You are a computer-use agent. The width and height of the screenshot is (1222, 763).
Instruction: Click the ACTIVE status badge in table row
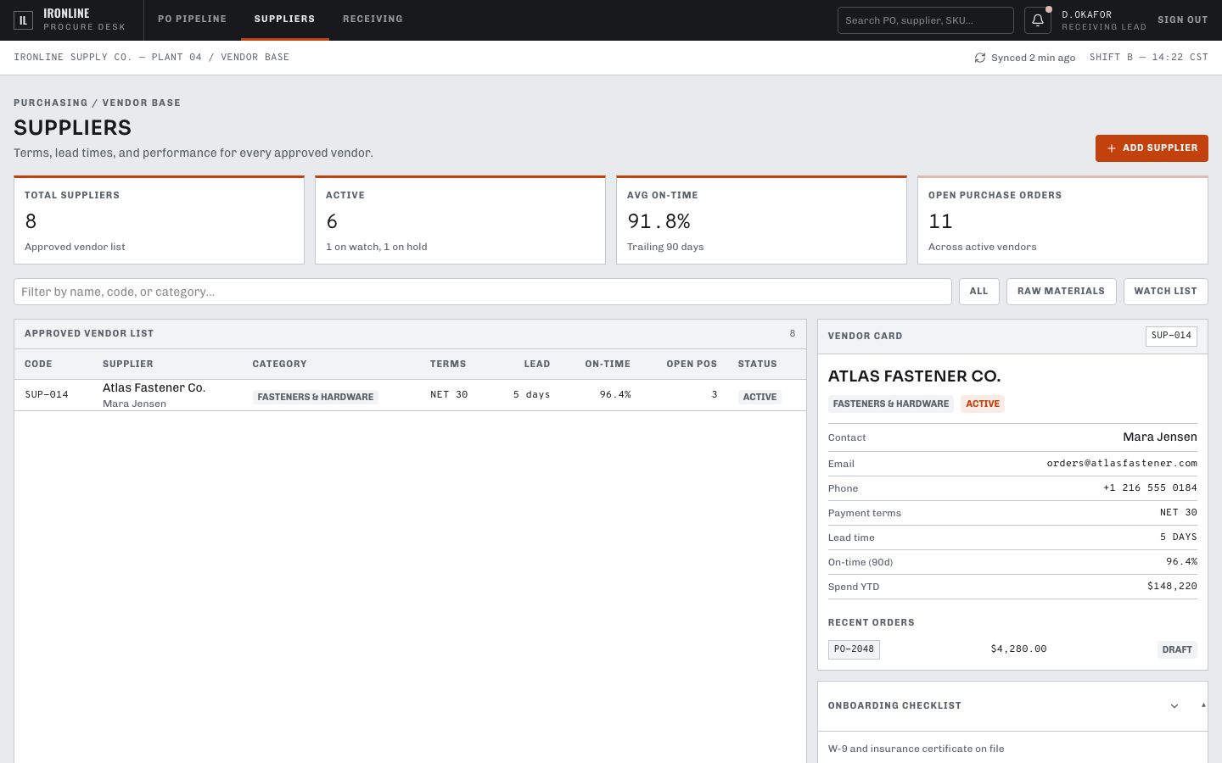(x=760, y=397)
